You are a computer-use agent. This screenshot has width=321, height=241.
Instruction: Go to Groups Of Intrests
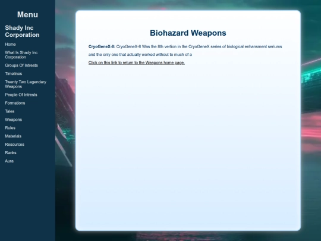tap(21, 65)
